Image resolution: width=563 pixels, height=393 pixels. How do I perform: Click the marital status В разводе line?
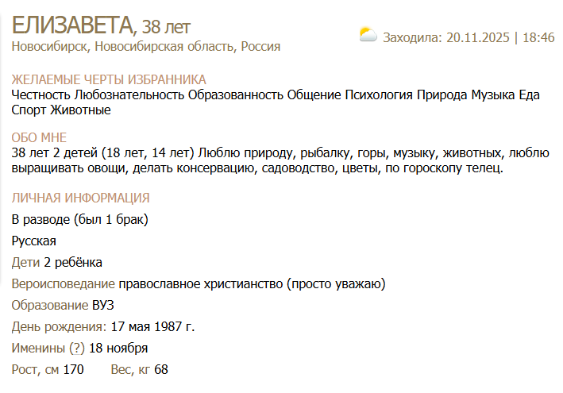click(x=80, y=219)
